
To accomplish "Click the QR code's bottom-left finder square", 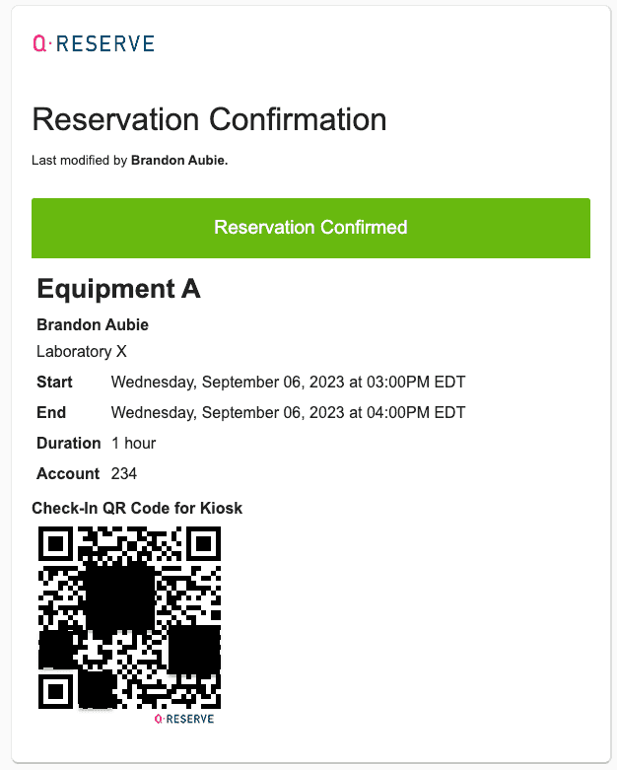I will [57, 689].
